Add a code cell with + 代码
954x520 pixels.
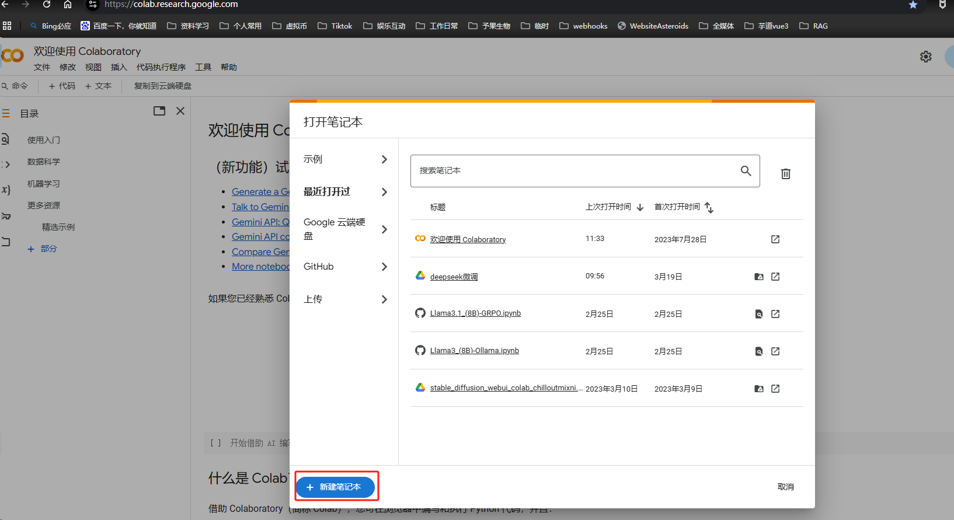[x=62, y=86]
